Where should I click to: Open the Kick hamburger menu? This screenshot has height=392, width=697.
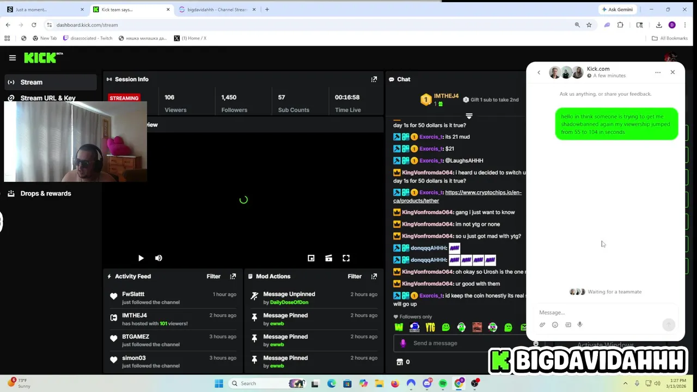12,58
